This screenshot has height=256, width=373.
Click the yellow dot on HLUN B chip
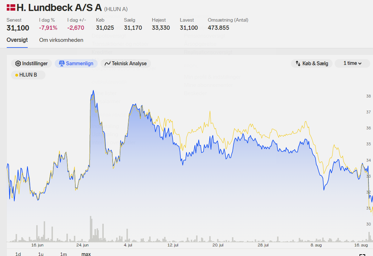click(17, 75)
